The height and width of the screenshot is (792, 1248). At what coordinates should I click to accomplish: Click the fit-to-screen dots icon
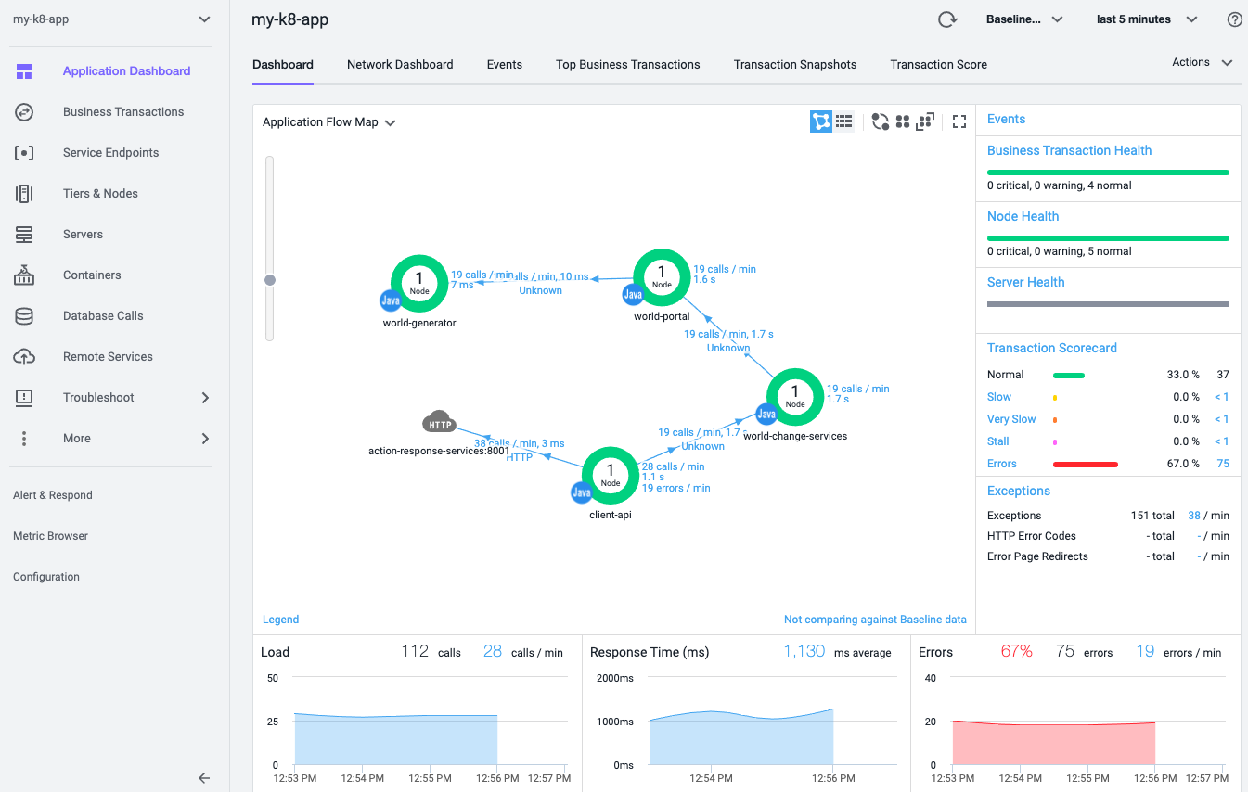(924, 121)
